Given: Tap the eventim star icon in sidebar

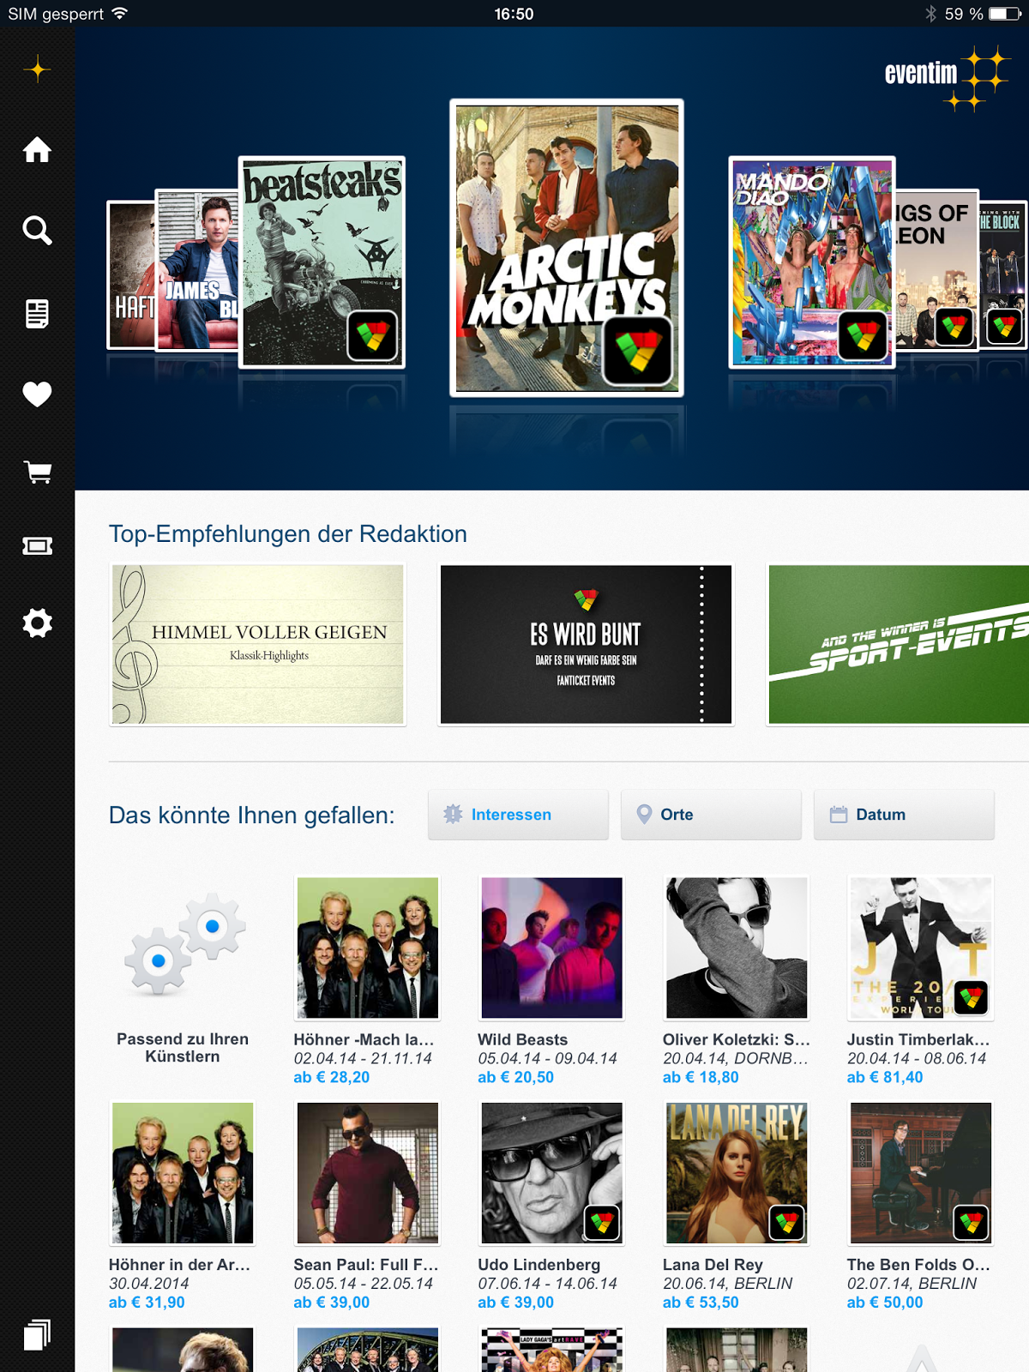Looking at the screenshot, I should (37, 69).
